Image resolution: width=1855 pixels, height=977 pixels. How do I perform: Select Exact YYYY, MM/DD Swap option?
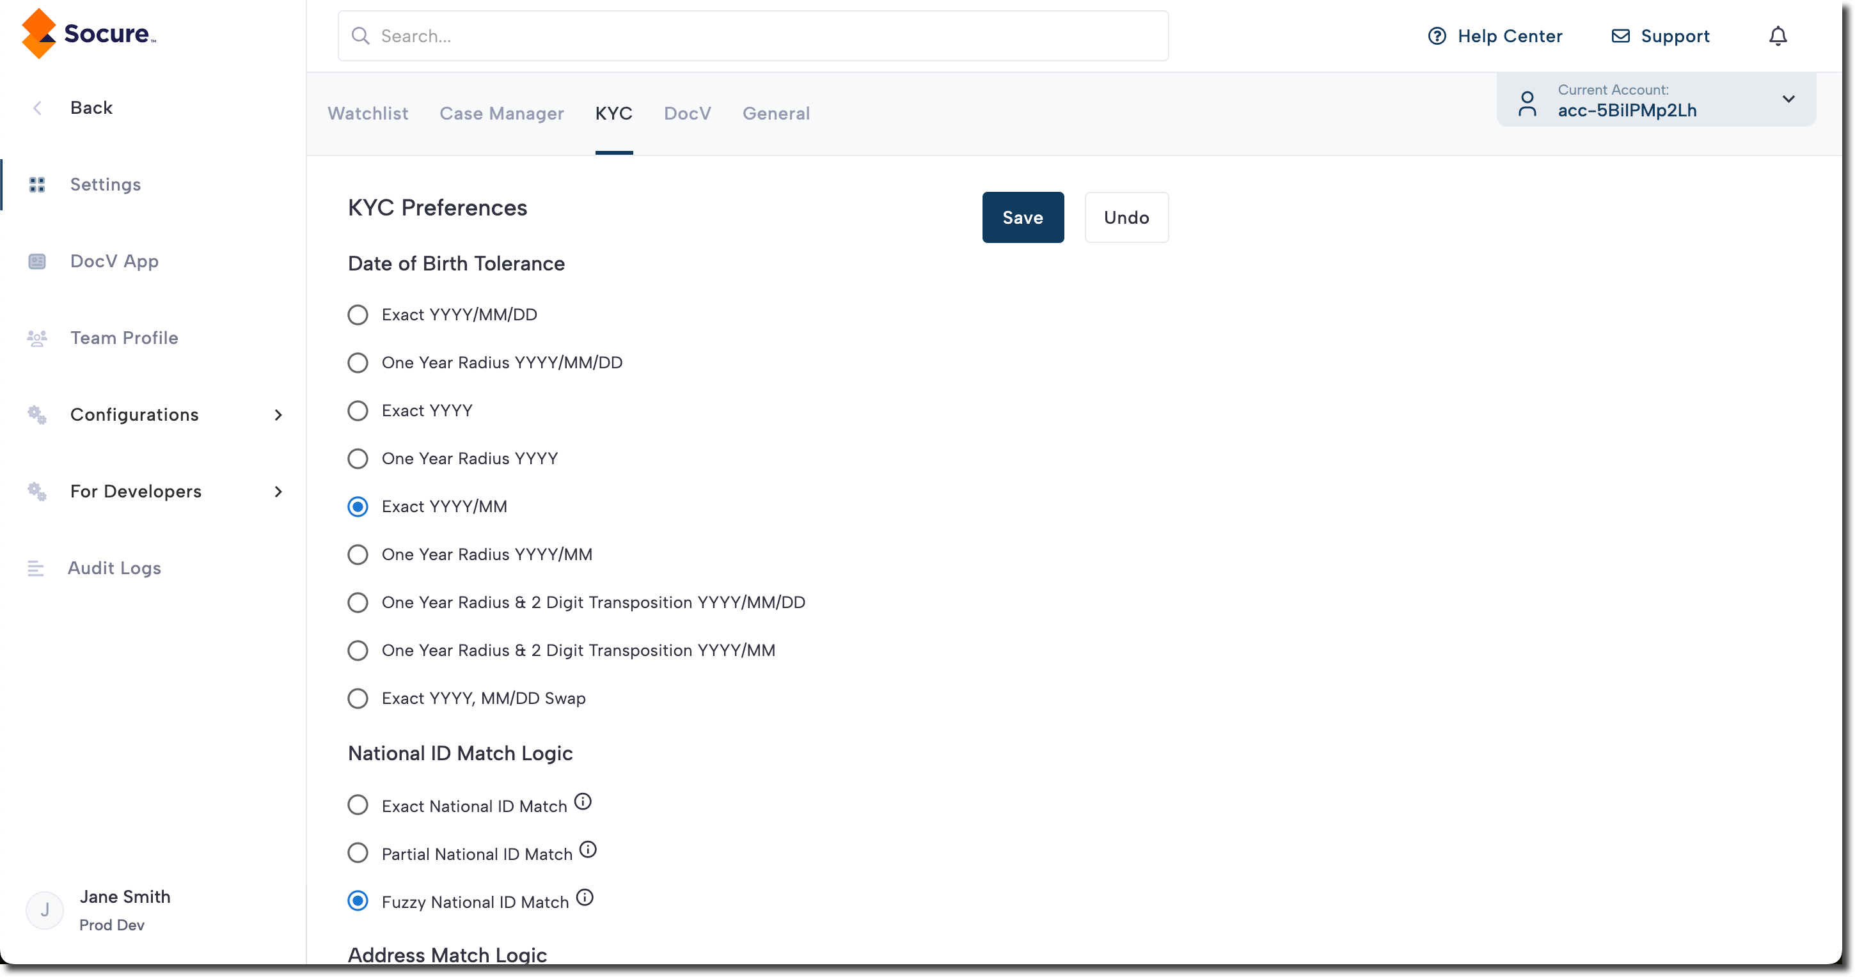click(x=358, y=698)
